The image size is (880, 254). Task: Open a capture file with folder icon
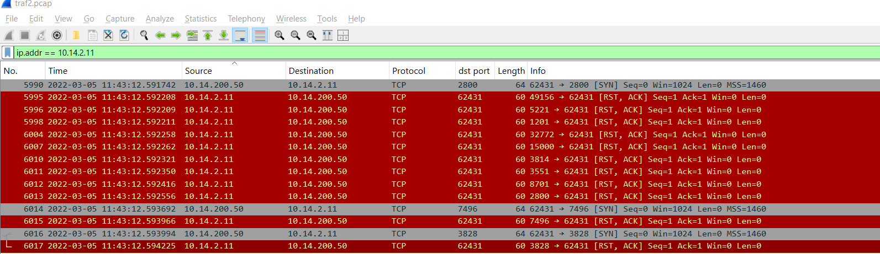click(x=76, y=35)
